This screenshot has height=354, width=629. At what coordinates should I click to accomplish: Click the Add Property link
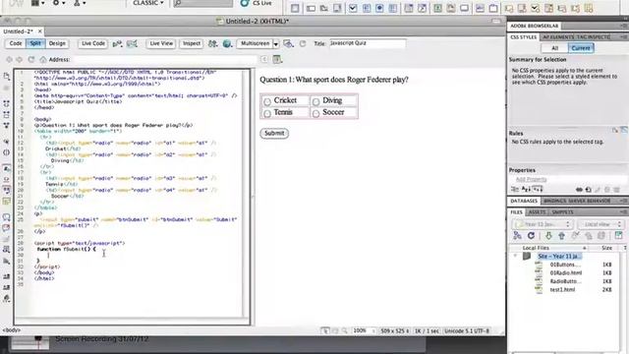pos(531,179)
